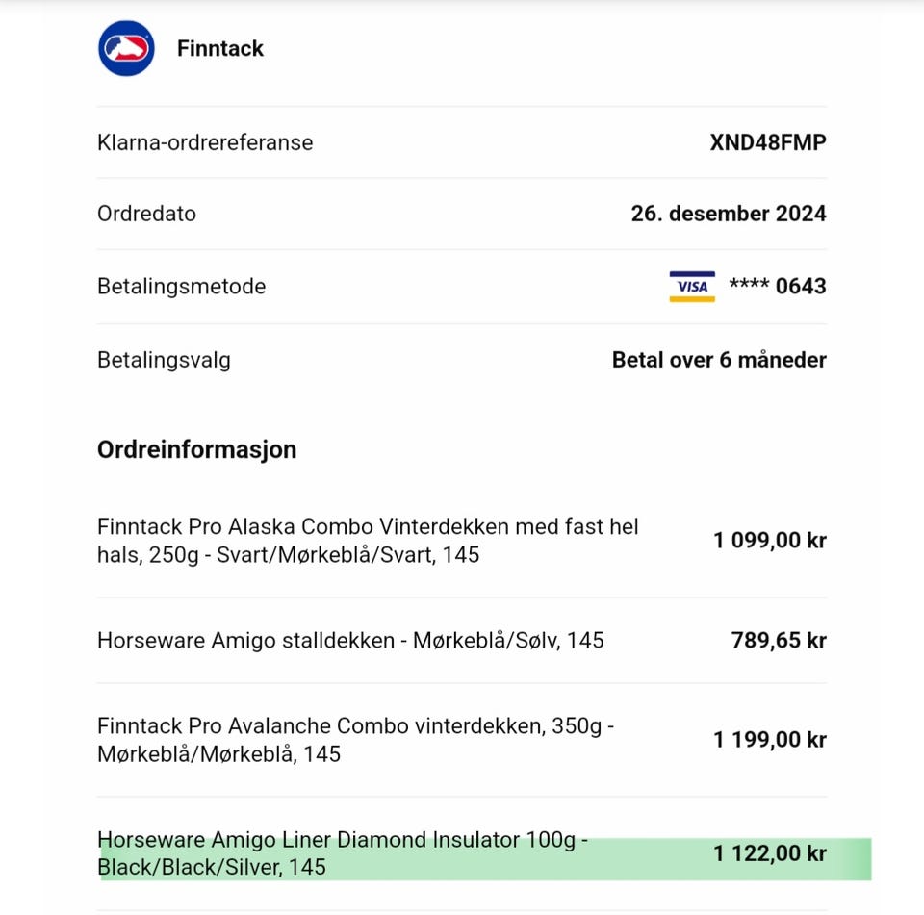Click the 1 099,00 kr price
924x915 pixels.
(x=769, y=541)
